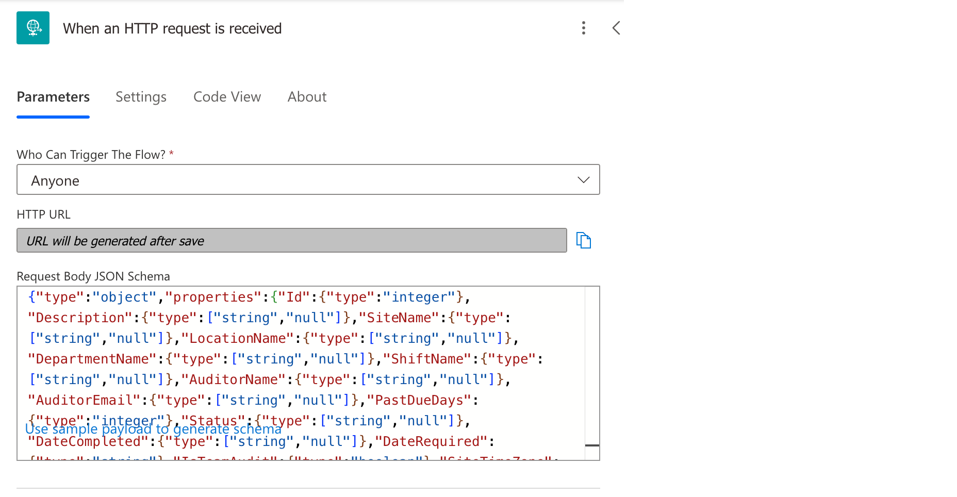Click the "ShiftName" key in the schema editor
The width and height of the screenshot is (957, 497).
[427, 359]
